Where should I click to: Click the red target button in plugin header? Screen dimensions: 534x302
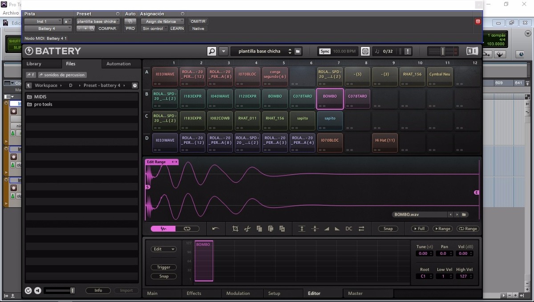478,21
